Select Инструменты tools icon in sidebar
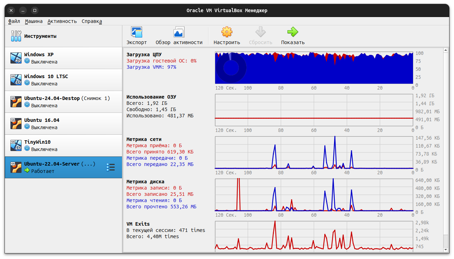 coord(16,36)
